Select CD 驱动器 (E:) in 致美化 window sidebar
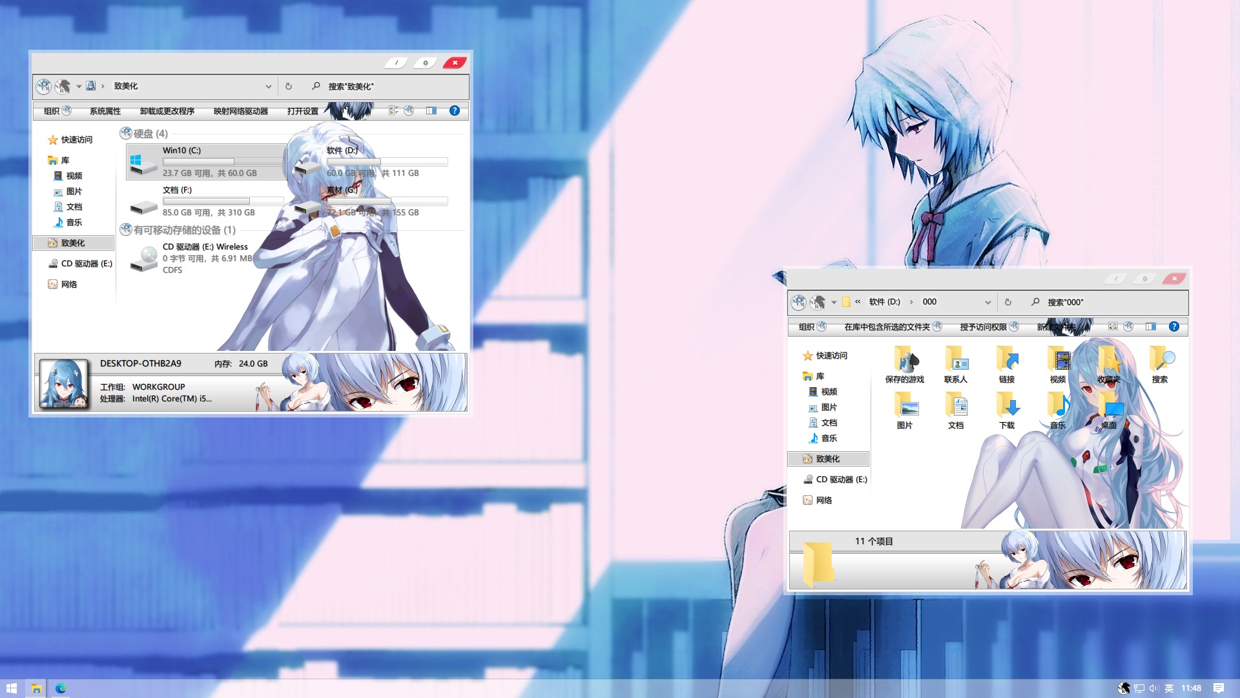The width and height of the screenshot is (1240, 698). coord(80,264)
